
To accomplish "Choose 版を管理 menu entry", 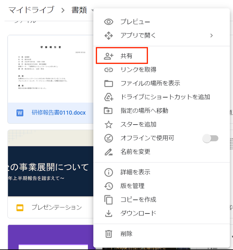I will pyautogui.click(x=161, y=186).
